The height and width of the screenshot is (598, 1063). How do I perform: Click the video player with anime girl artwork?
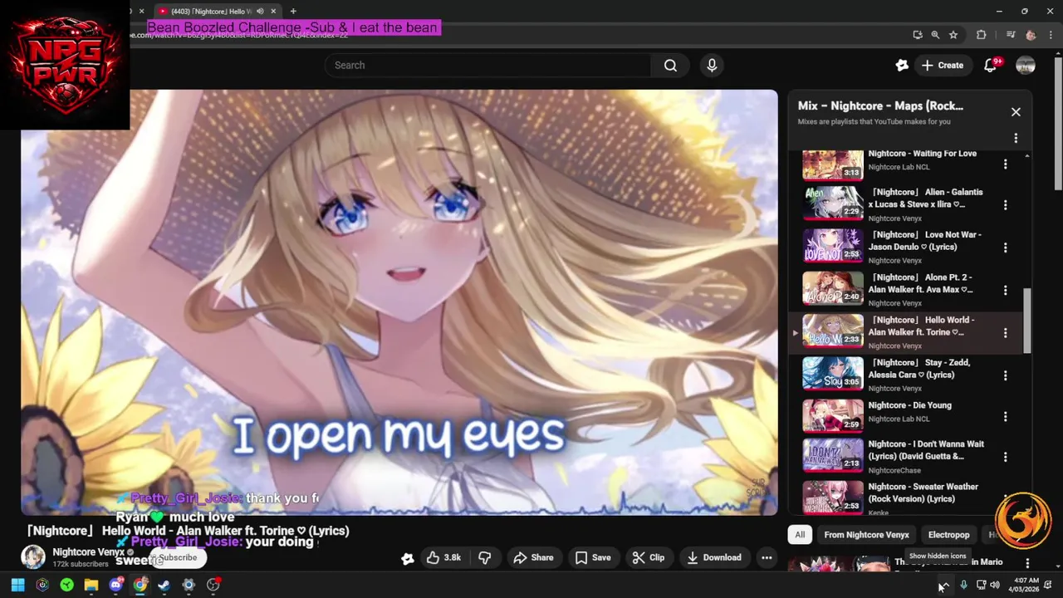pos(399,302)
